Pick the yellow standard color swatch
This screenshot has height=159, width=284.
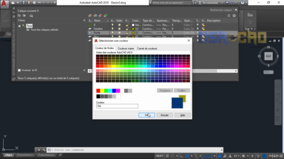click(x=102, y=91)
